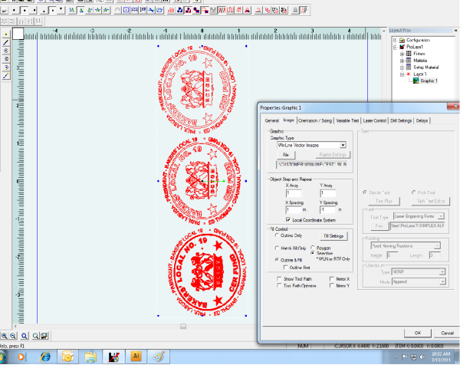Click the canvas vertical scrollbar up arrow
The width and height of the screenshot is (460, 365).
[384, 31]
